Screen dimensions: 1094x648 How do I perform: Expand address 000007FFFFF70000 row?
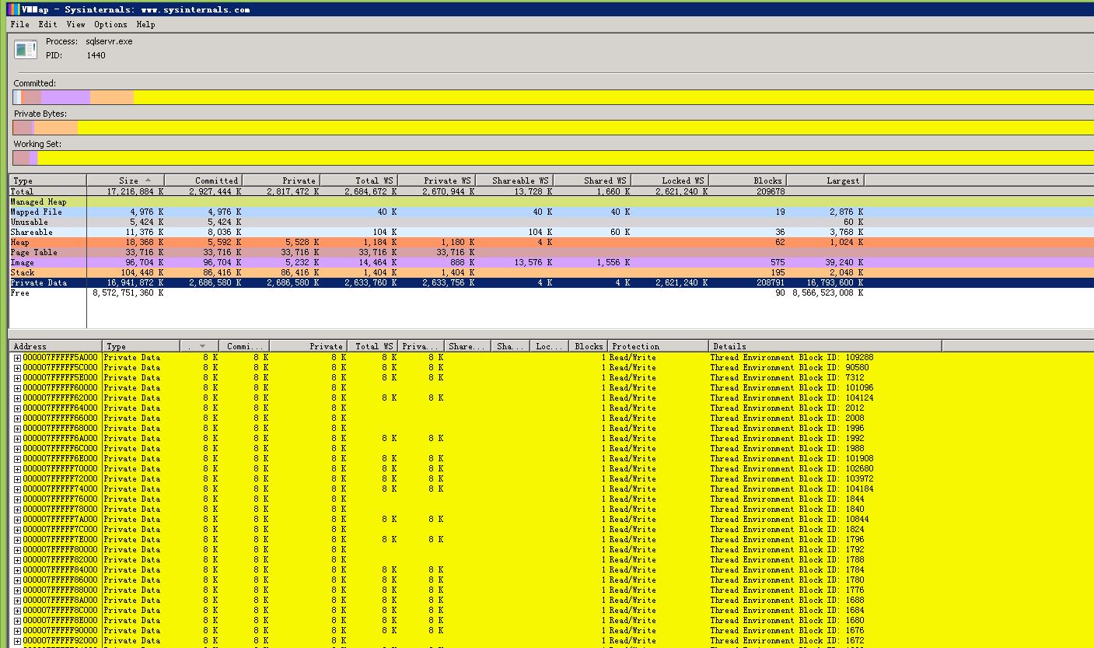17,469
